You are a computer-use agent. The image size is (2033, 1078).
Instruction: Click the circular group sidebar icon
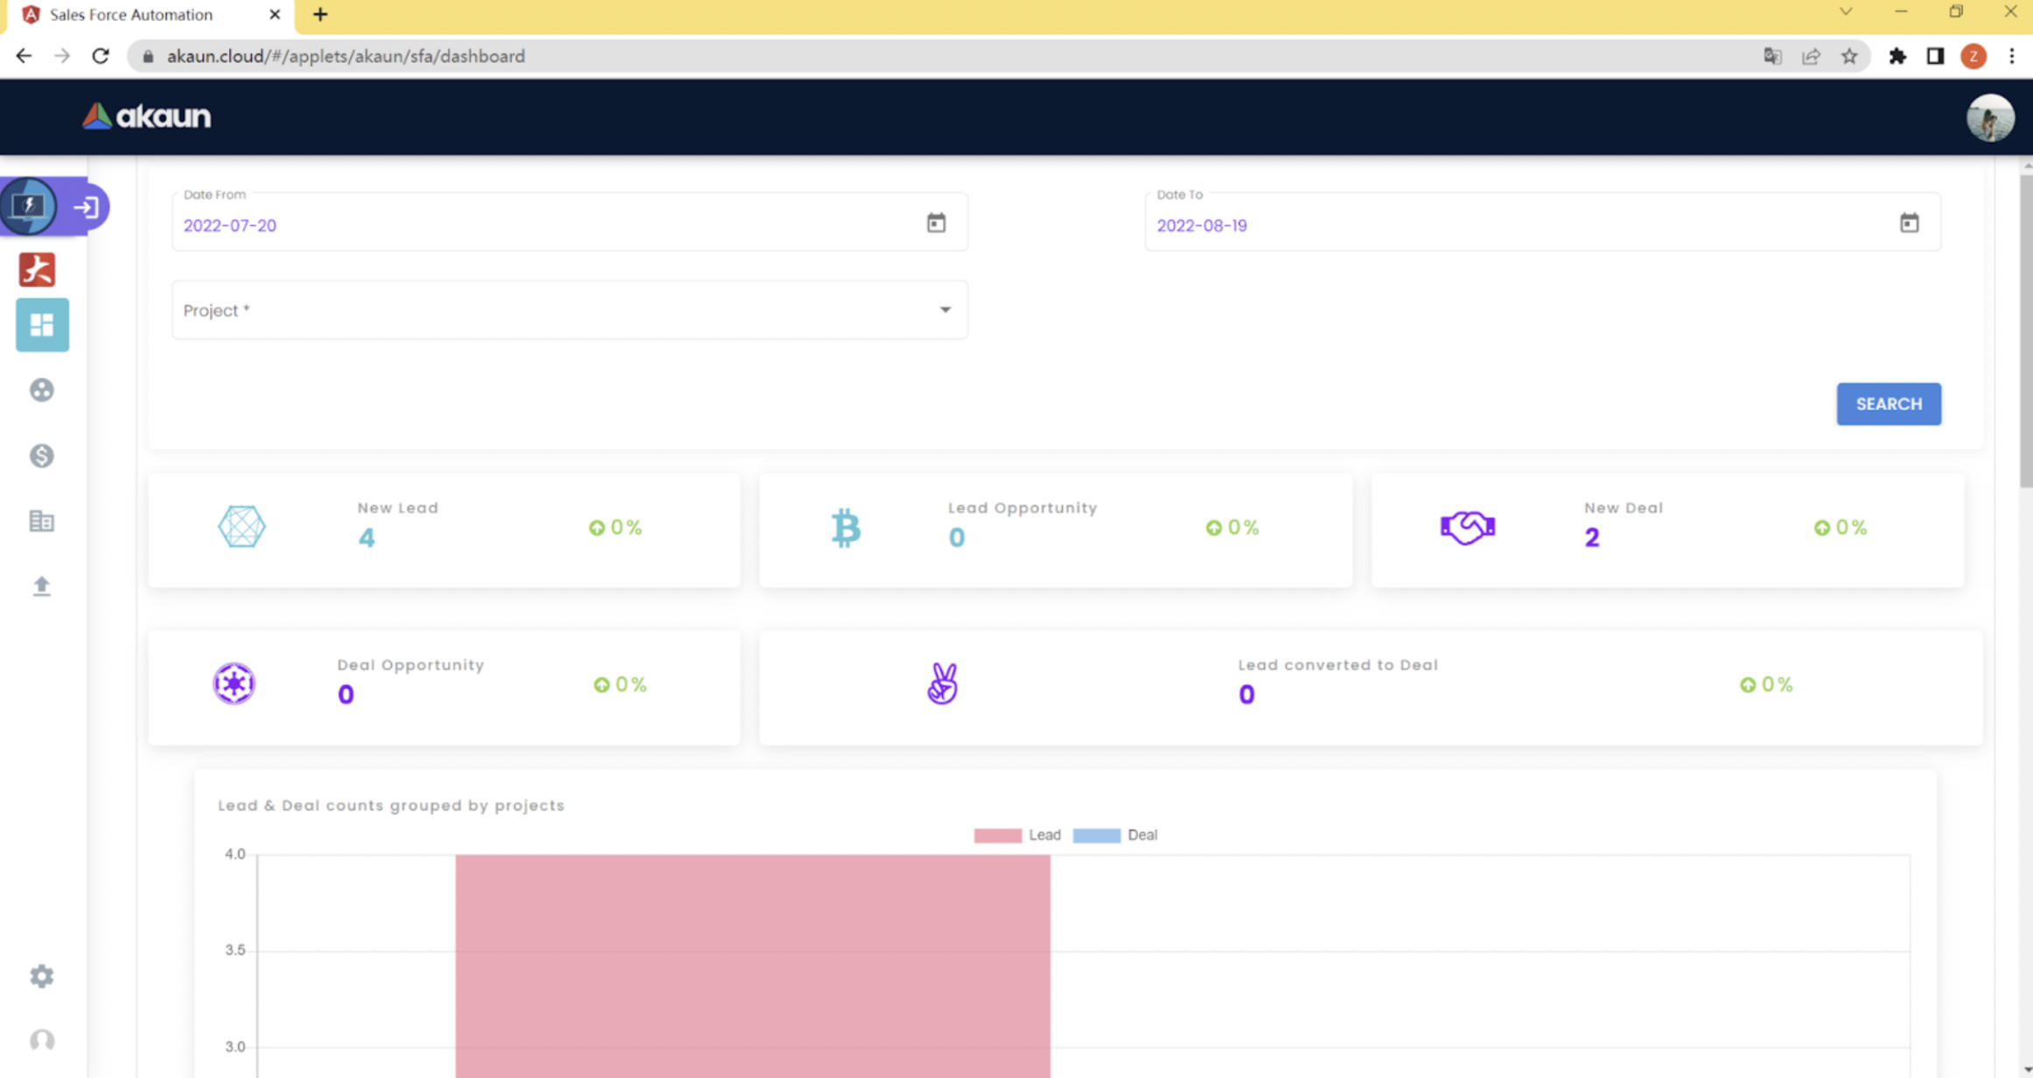tap(42, 390)
